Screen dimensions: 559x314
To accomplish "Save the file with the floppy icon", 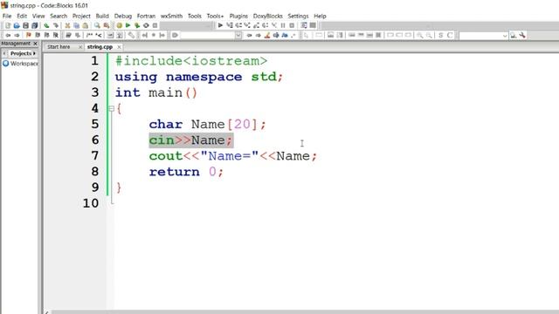I will [x=25, y=25].
